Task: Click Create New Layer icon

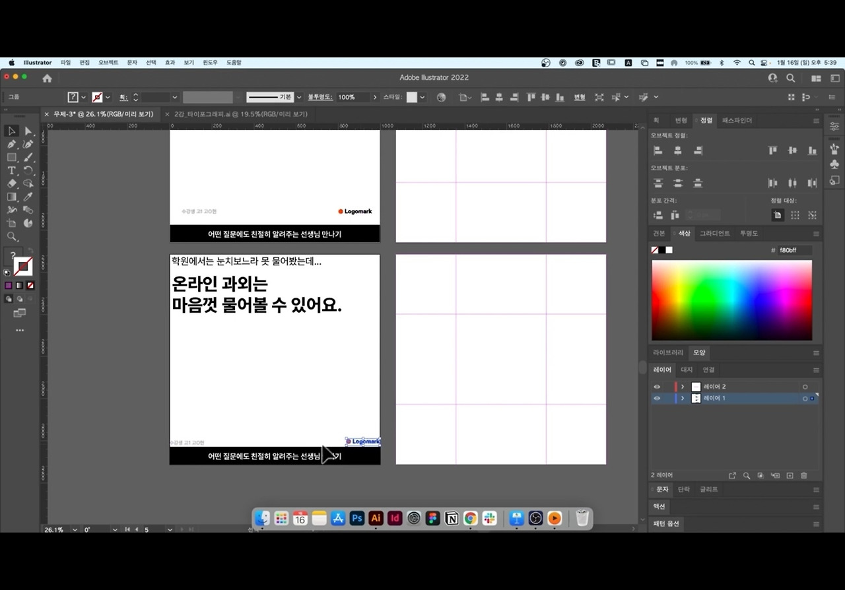Action: click(x=790, y=475)
